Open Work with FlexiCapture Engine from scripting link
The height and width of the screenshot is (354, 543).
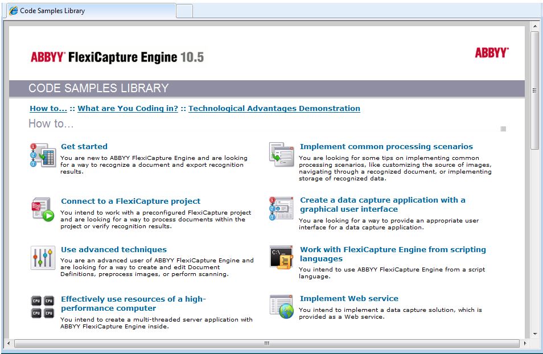tap(393, 254)
